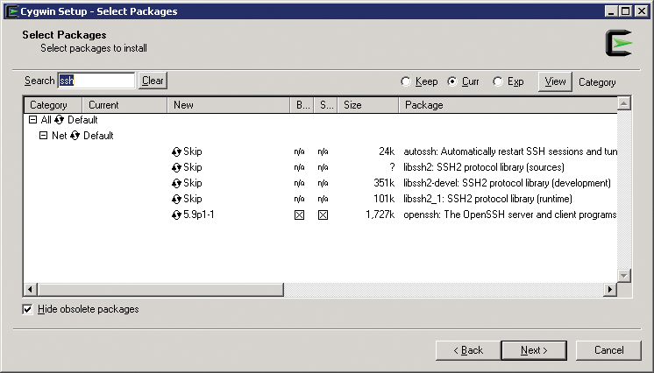Viewport: 654px width, 373px height.
Task: Click the View button
Action: tap(555, 81)
